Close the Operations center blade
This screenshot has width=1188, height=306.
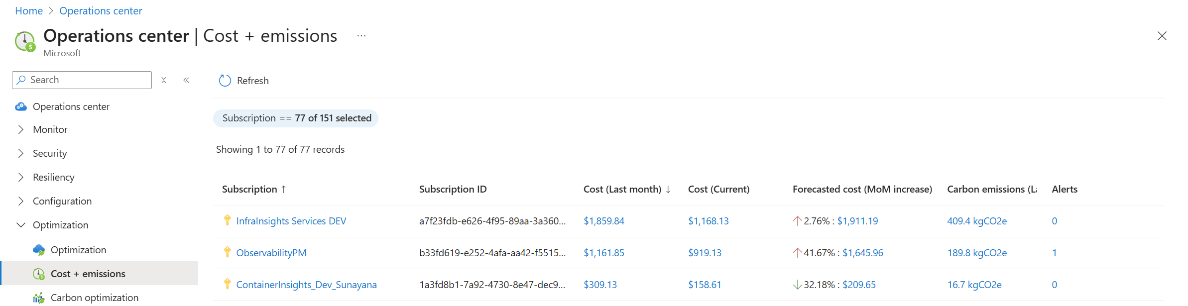pyautogui.click(x=1162, y=36)
